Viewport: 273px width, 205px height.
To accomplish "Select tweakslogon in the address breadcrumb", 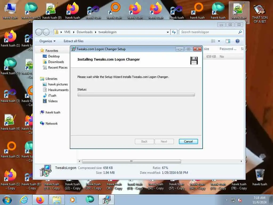I will click(x=107, y=32).
